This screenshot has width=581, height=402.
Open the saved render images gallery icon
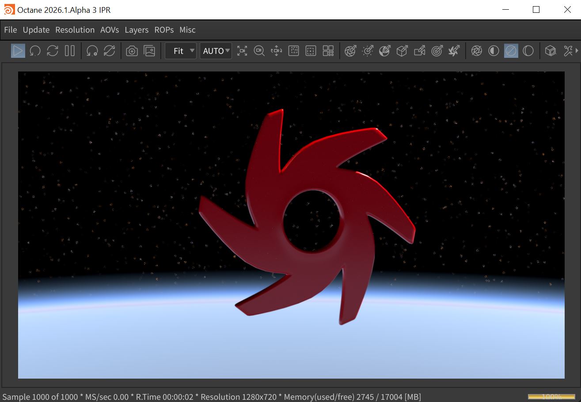pos(150,51)
